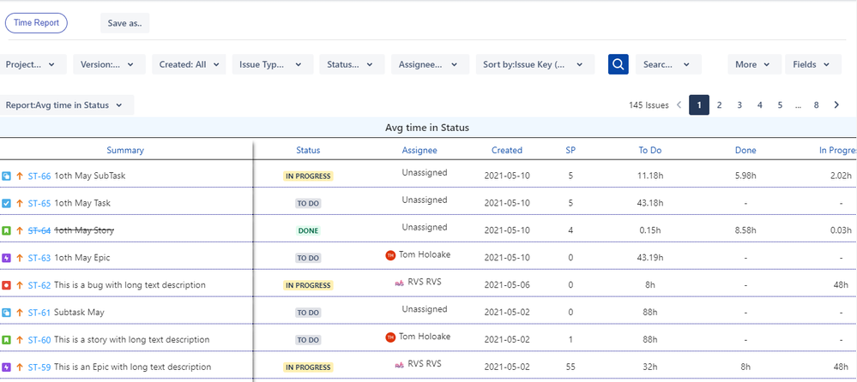Open the Report: Avg time in Status selector
857x382 pixels.
(x=66, y=105)
